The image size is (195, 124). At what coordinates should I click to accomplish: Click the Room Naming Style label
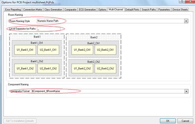point(20,21)
